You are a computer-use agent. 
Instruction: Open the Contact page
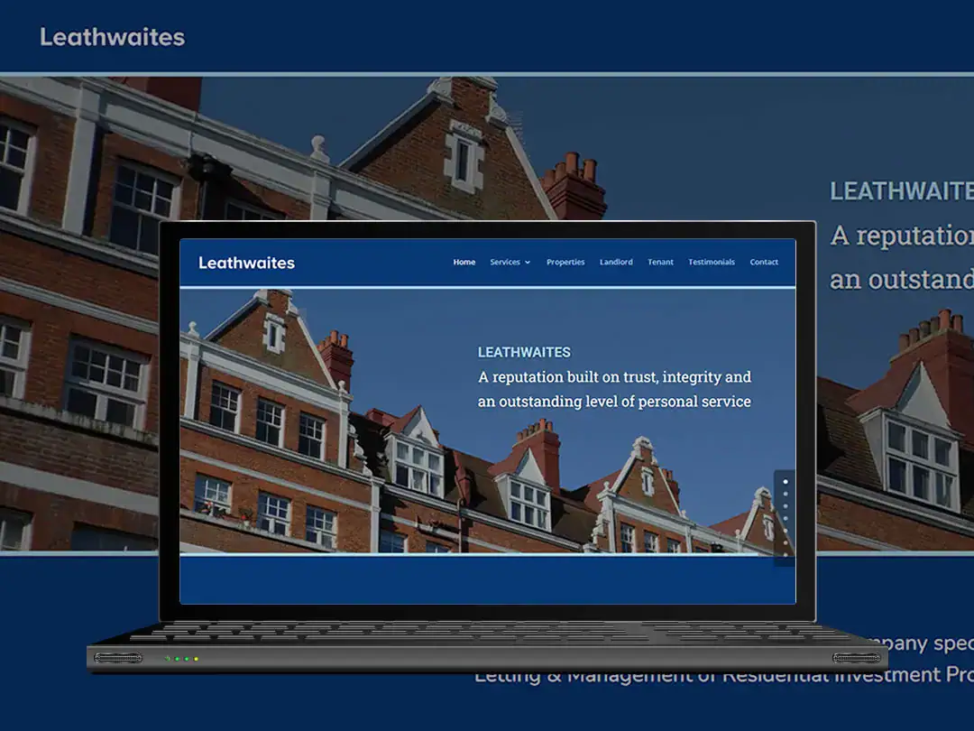[764, 262]
